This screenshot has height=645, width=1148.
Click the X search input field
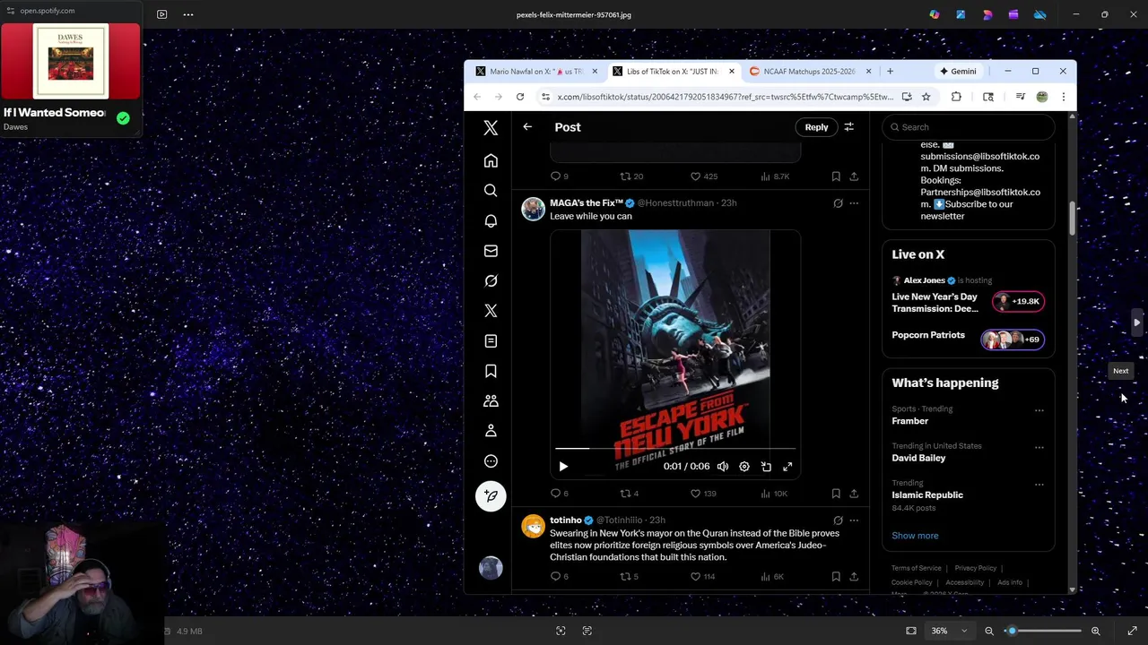point(969,127)
